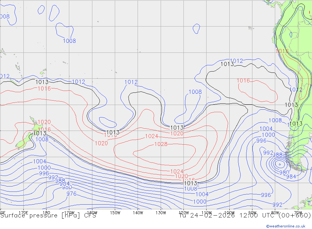Click the 90W longitude axis label
Screen dimensions: 312x229
[252, 213]
